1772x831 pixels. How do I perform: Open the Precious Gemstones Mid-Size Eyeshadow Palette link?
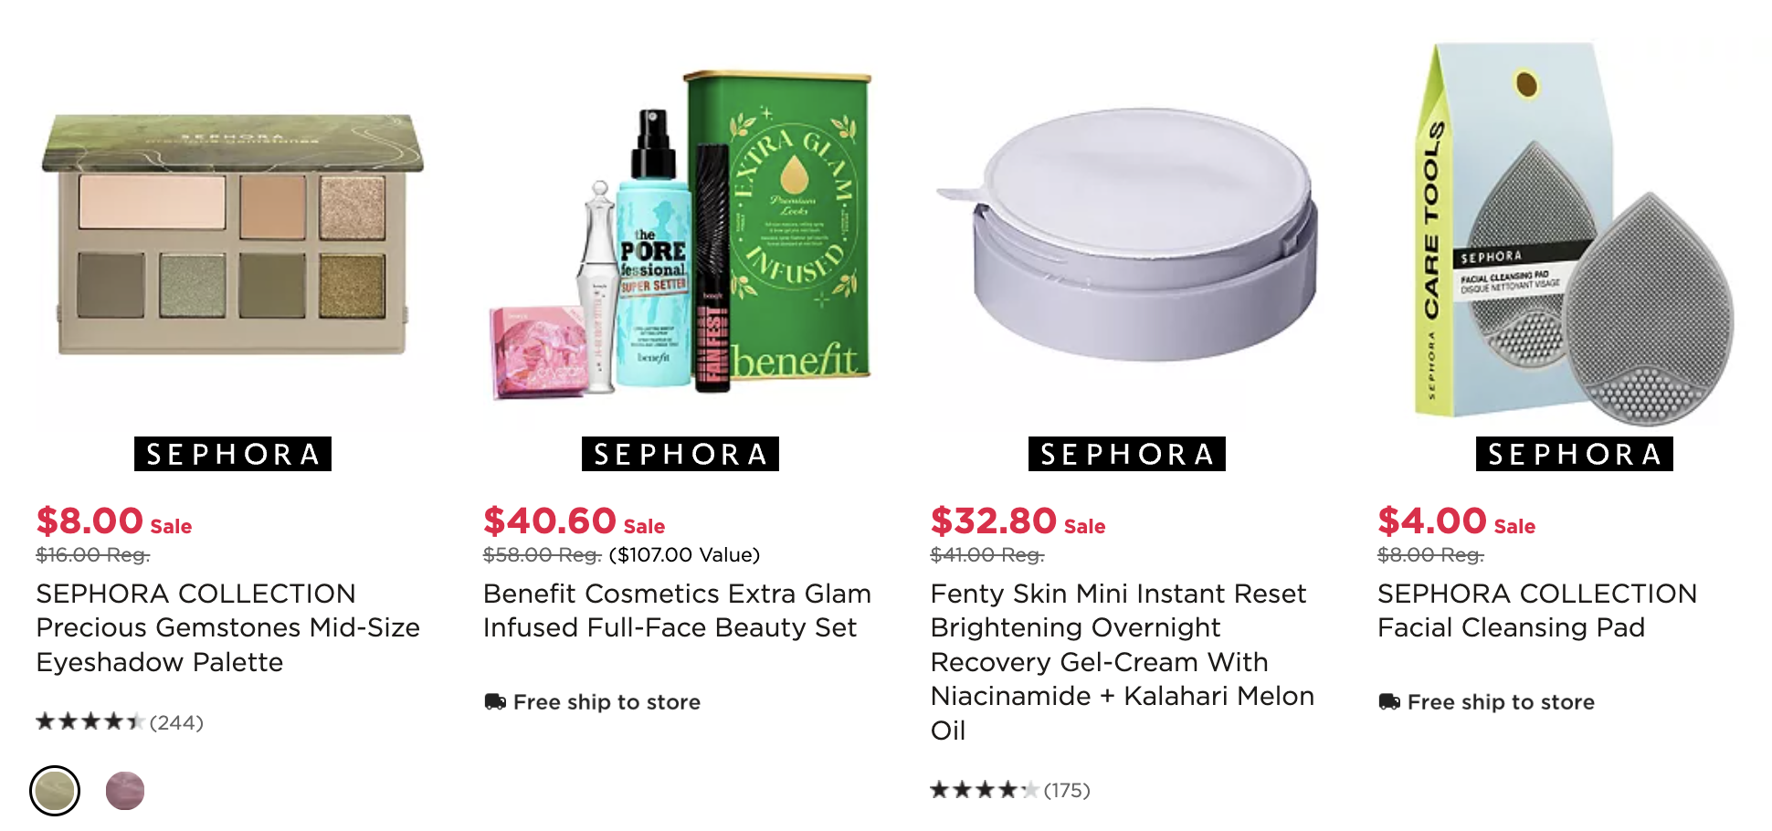[228, 627]
